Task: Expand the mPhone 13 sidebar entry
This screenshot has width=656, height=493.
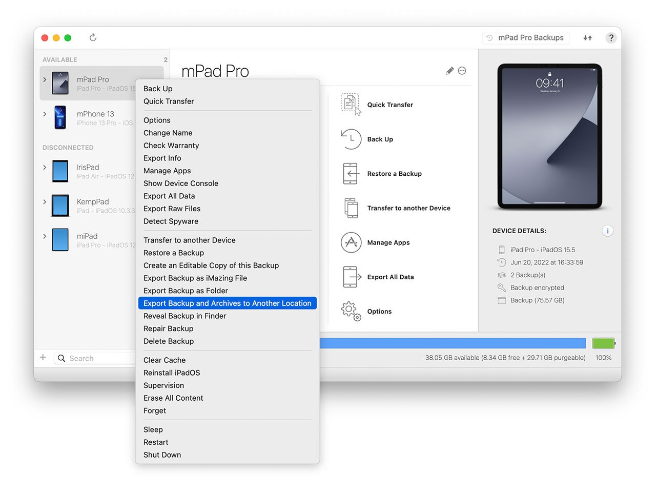Action: click(x=45, y=114)
